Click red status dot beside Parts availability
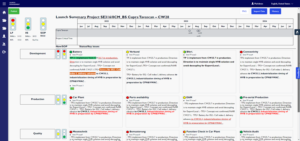Screen dimensions: 300x141 pos(127,98)
